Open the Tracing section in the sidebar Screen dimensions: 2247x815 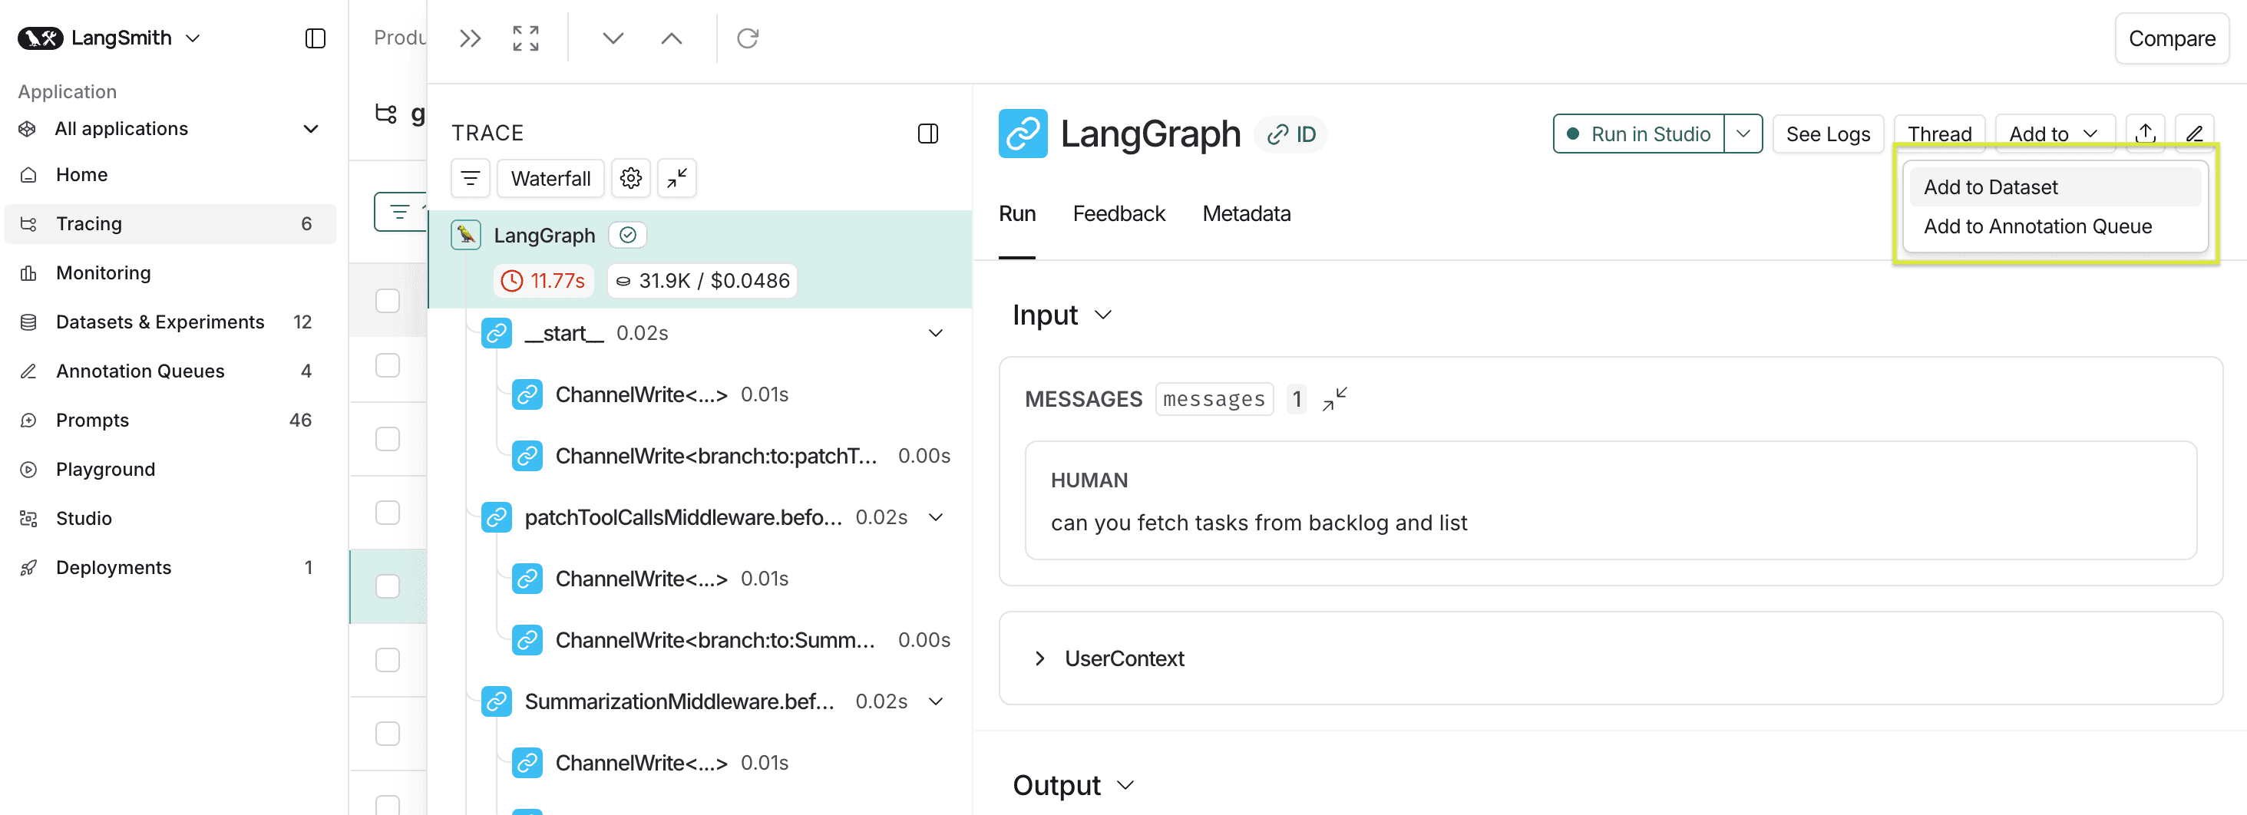88,223
